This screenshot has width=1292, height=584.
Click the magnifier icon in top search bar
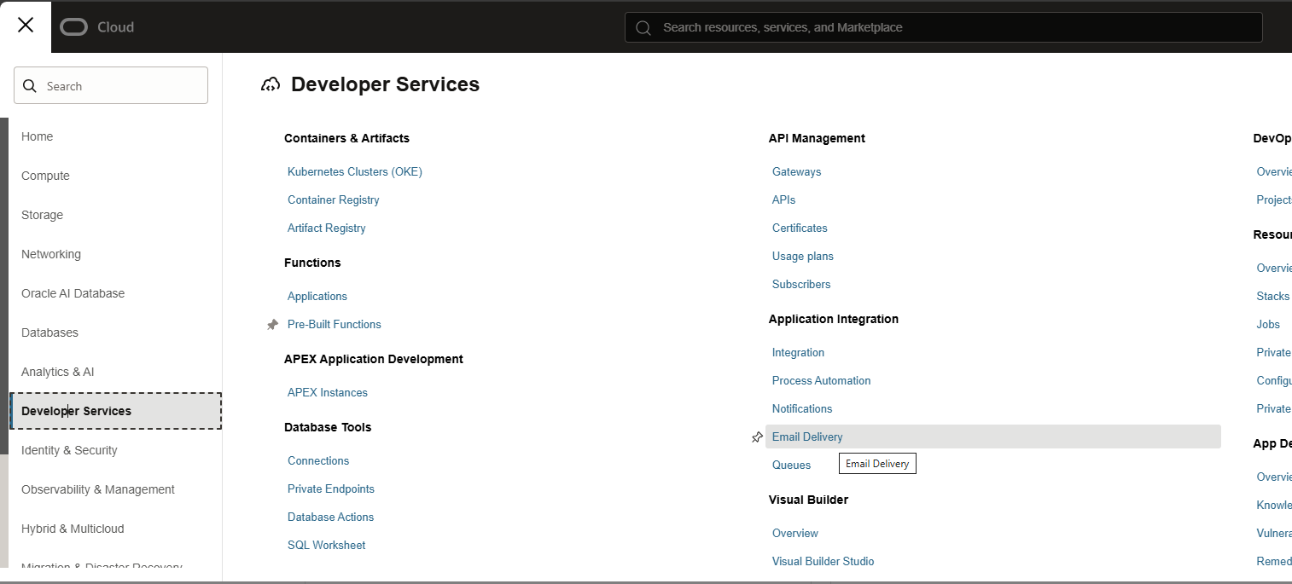tap(643, 28)
